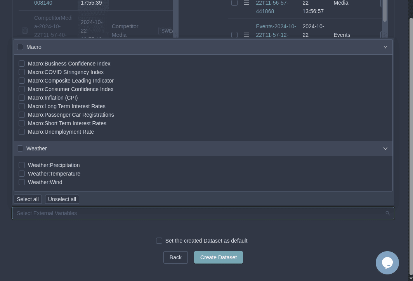Click Unselect all variables

point(62,199)
